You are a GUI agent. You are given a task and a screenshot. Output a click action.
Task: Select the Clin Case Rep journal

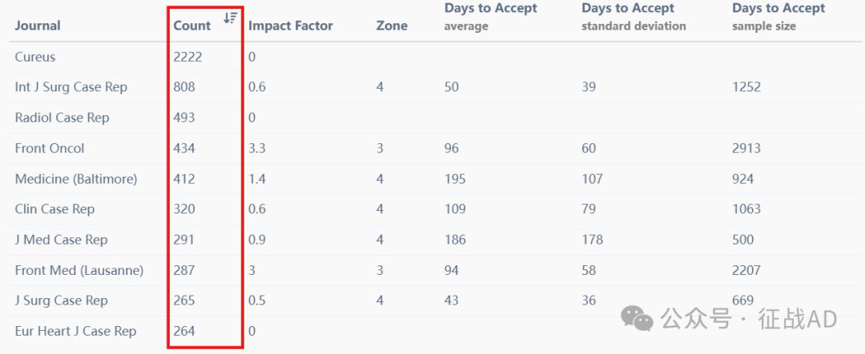click(x=54, y=209)
